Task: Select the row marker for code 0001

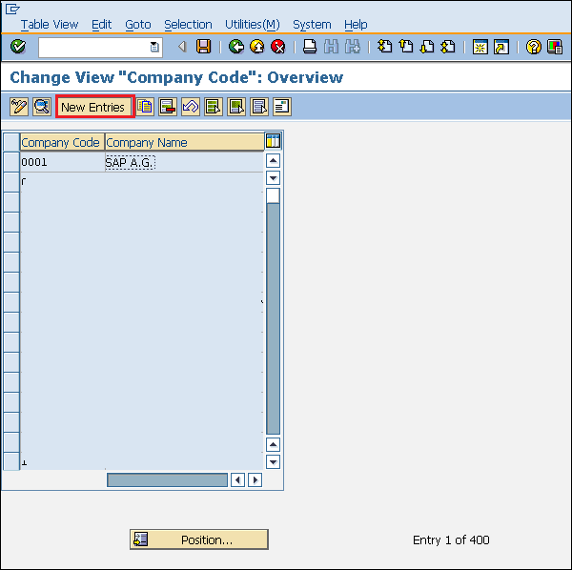Action: click(x=11, y=162)
